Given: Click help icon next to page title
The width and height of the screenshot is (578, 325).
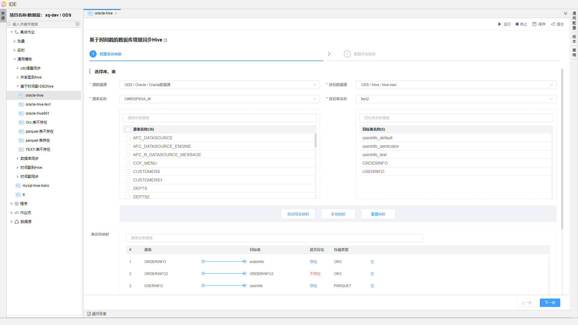Looking at the screenshot, I should coord(165,40).
